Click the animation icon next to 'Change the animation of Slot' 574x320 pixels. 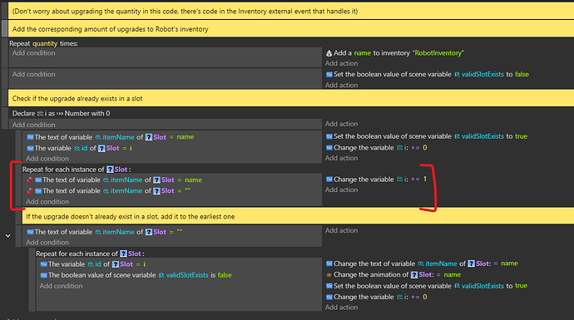[329, 275]
